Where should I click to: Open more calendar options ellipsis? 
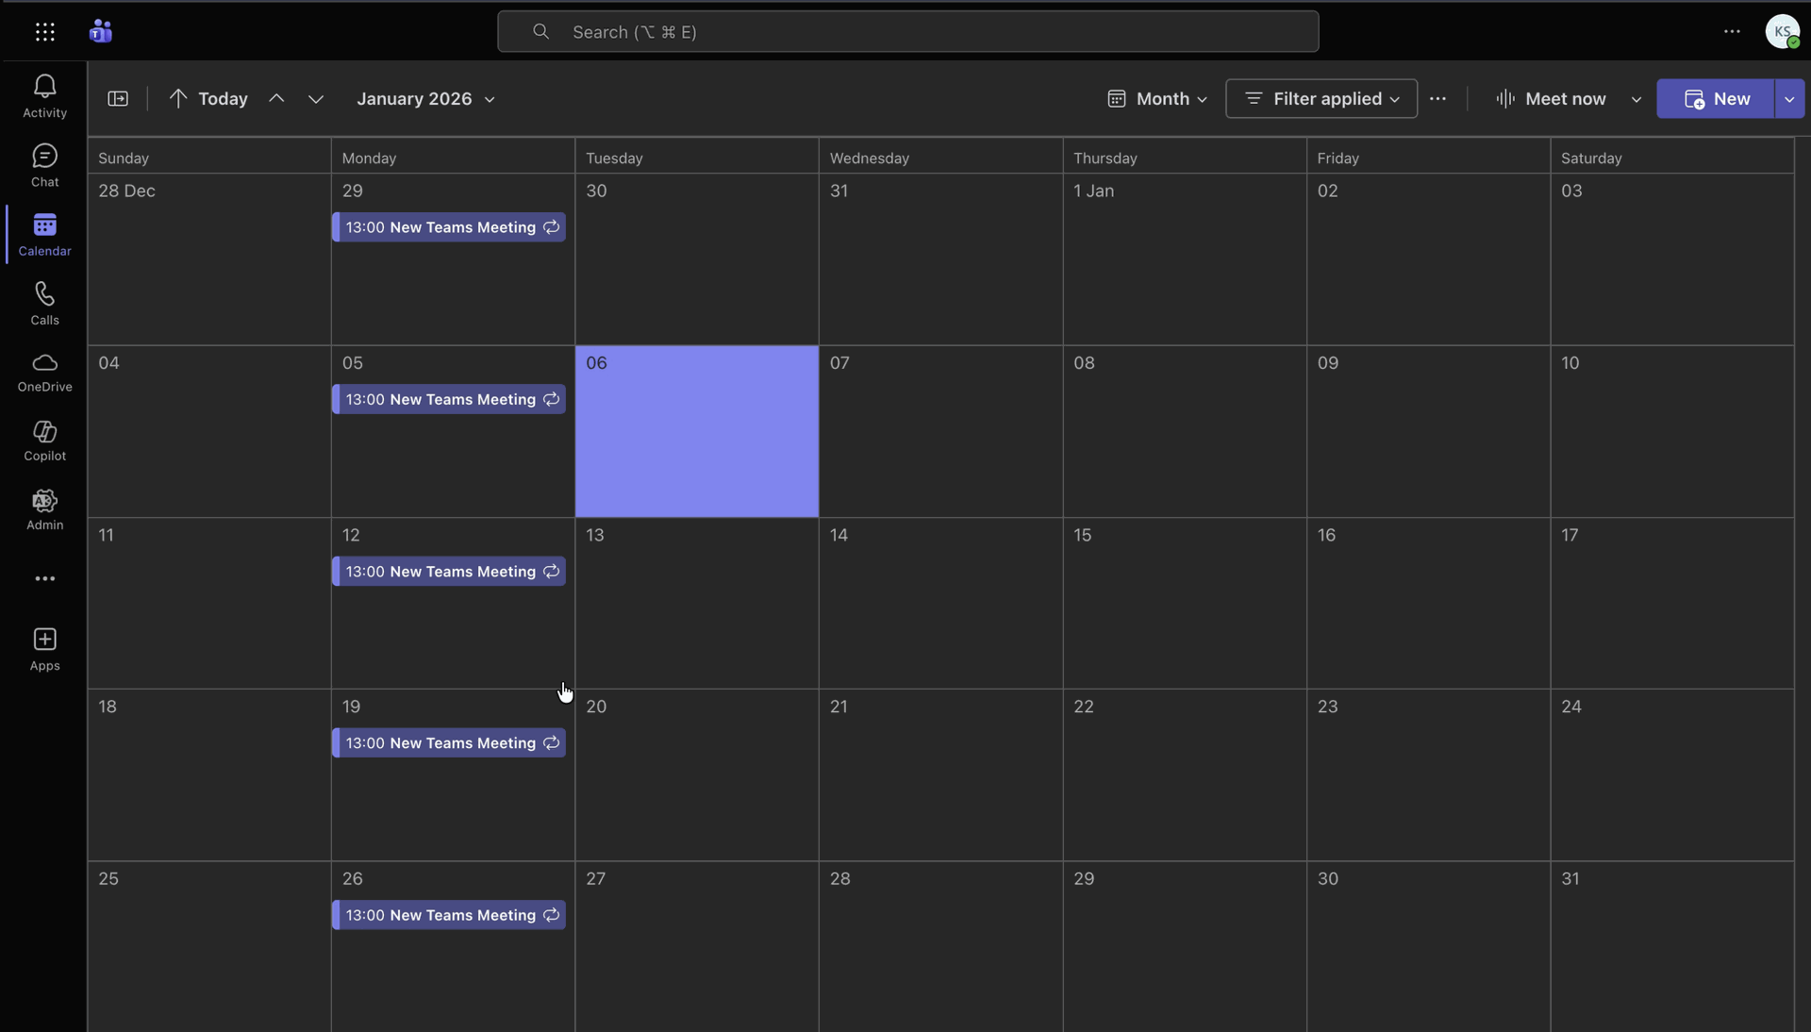coord(1437,99)
